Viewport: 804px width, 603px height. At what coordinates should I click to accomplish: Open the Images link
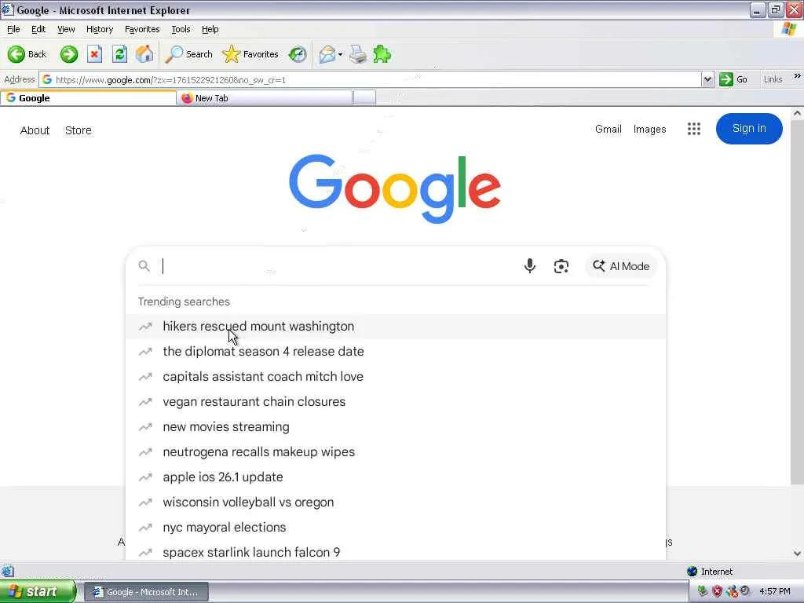(649, 130)
